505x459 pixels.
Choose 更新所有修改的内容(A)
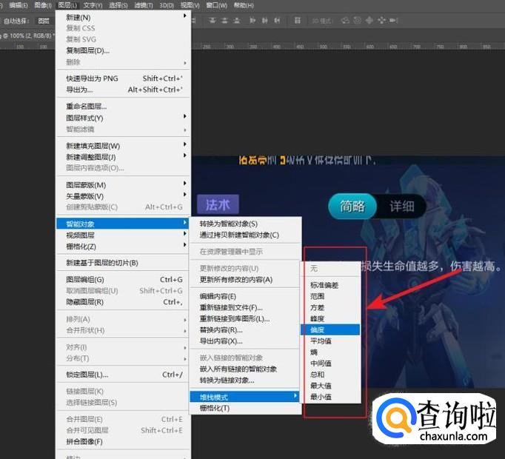point(245,280)
